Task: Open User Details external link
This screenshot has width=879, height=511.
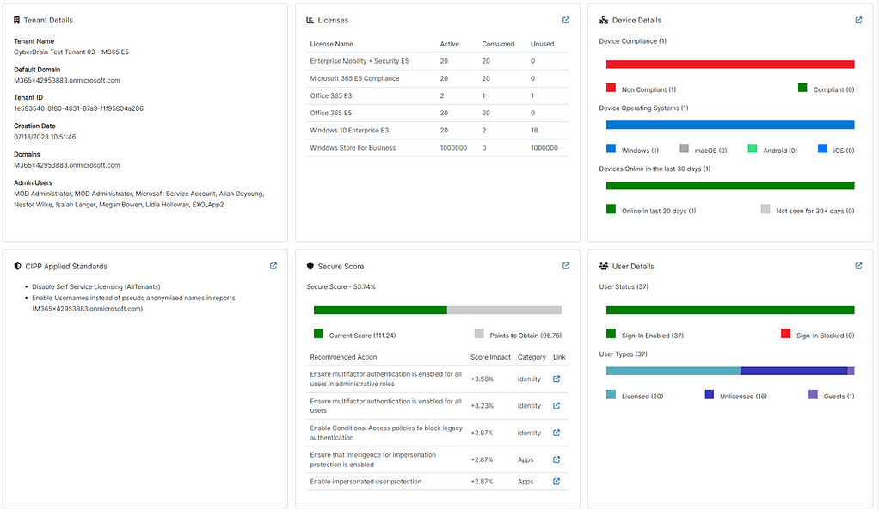Action: [x=858, y=266]
